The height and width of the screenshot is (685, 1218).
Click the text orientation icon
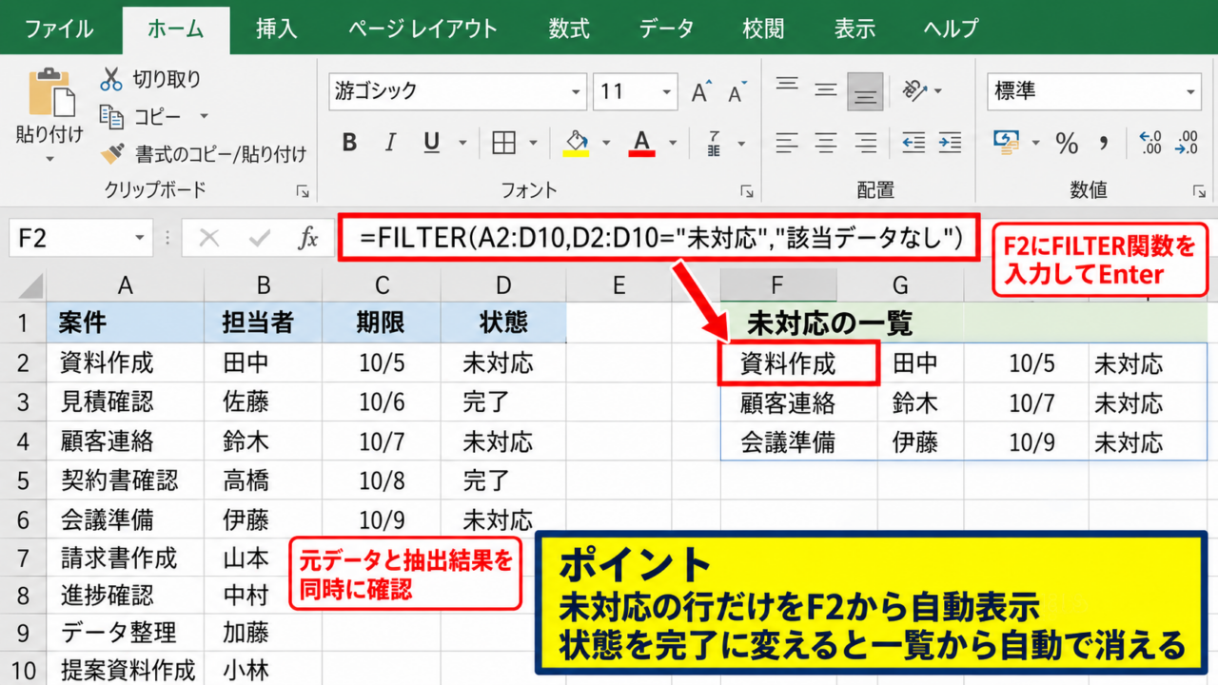point(914,91)
